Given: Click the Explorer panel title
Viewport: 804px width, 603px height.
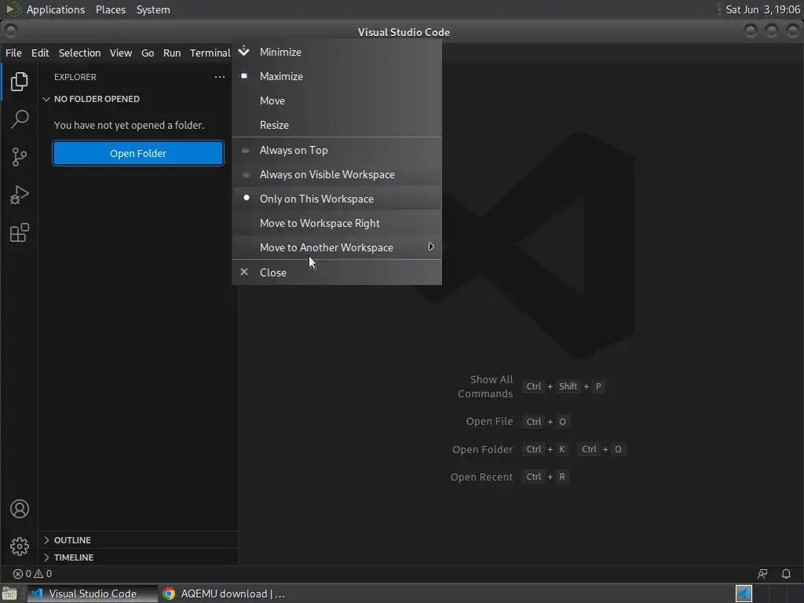Looking at the screenshot, I should click(x=75, y=77).
